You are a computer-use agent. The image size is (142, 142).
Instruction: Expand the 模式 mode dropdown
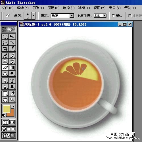click(x=72, y=16)
